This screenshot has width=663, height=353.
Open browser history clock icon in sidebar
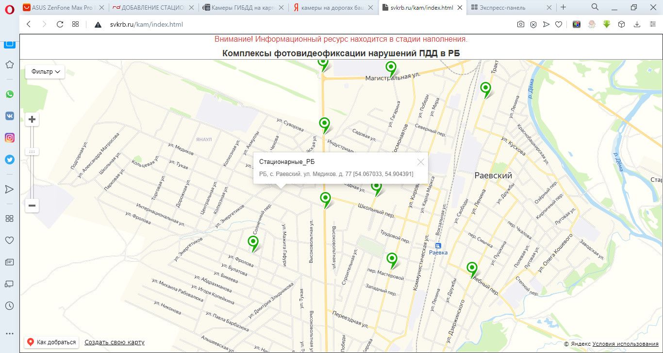tap(9, 306)
